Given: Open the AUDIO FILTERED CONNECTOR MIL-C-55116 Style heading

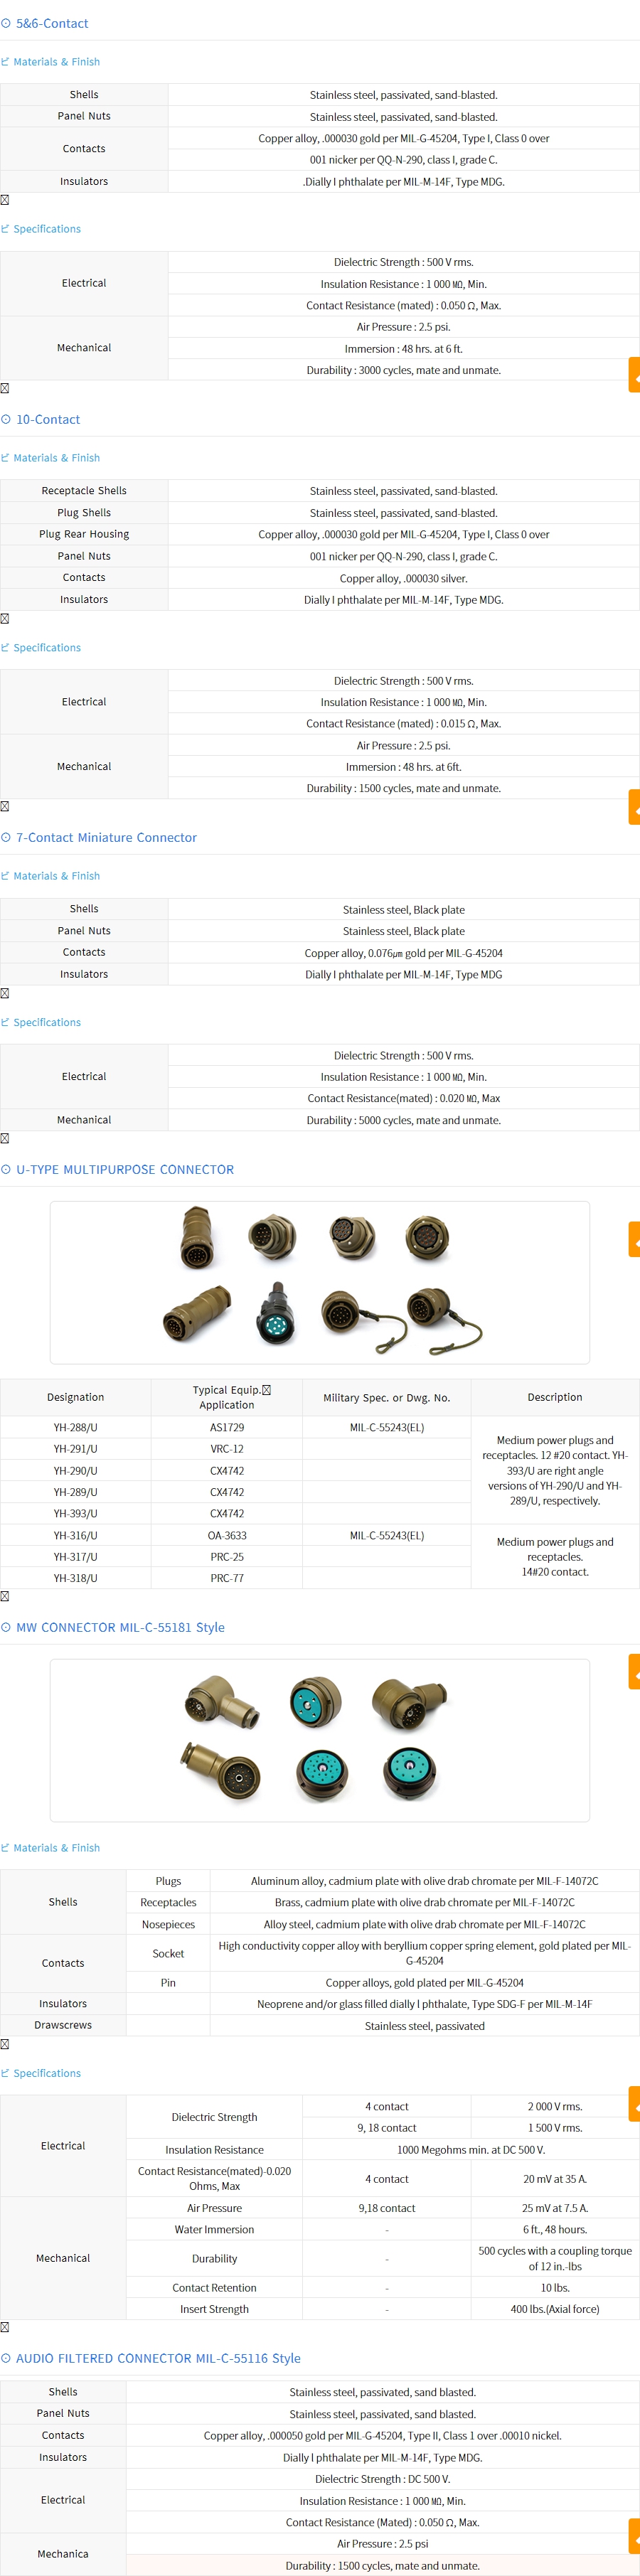Looking at the screenshot, I should [x=158, y=2358].
